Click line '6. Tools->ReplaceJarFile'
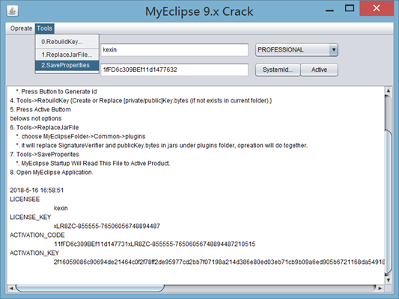This screenshot has height=299, width=399. tap(44, 127)
